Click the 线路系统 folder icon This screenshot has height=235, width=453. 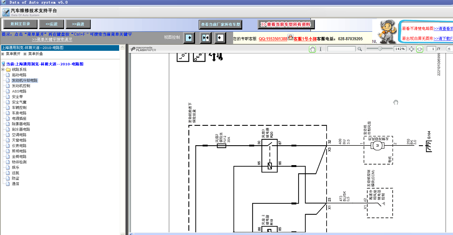tap(8, 70)
